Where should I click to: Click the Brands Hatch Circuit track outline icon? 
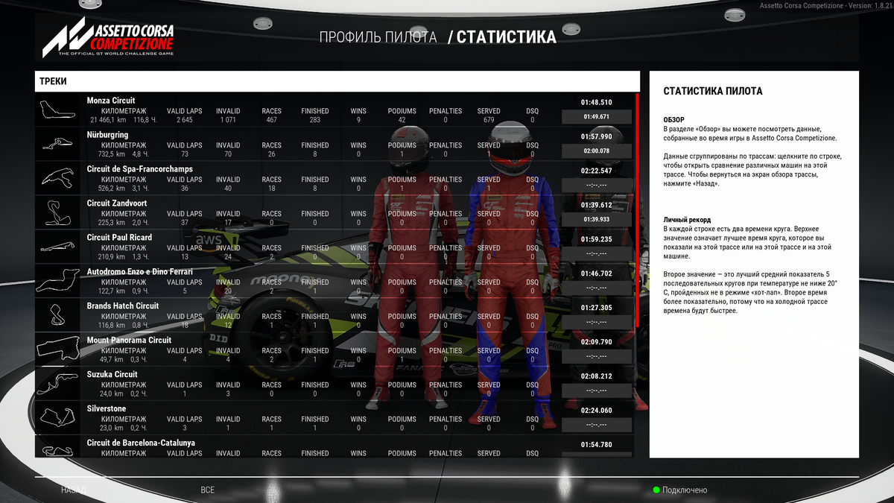point(57,315)
